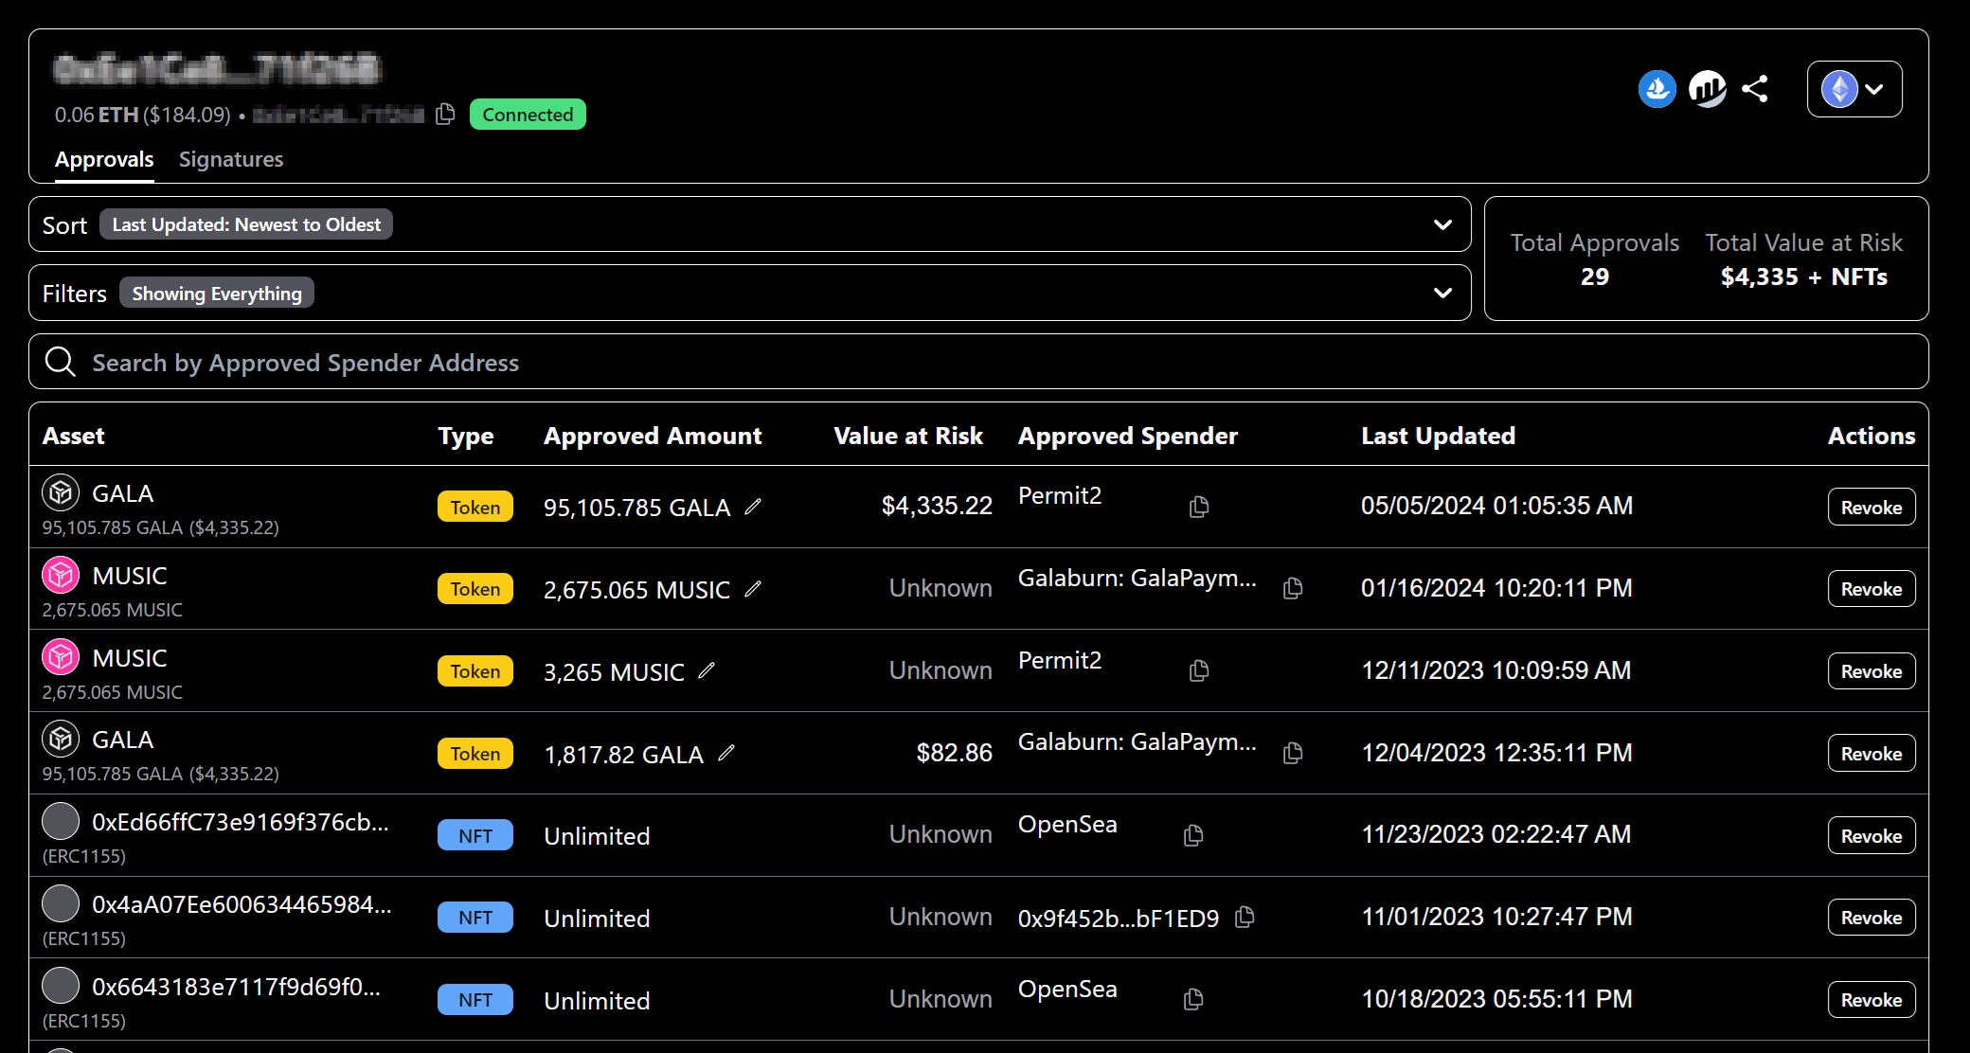The image size is (1970, 1053).
Task: Revoke the OpenSea unlimited NFT approval
Action: 1871,835
